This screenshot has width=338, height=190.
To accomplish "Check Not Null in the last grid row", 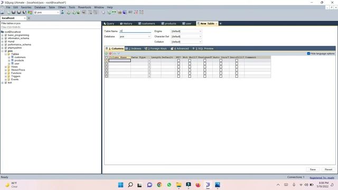I will [x=190, y=76].
